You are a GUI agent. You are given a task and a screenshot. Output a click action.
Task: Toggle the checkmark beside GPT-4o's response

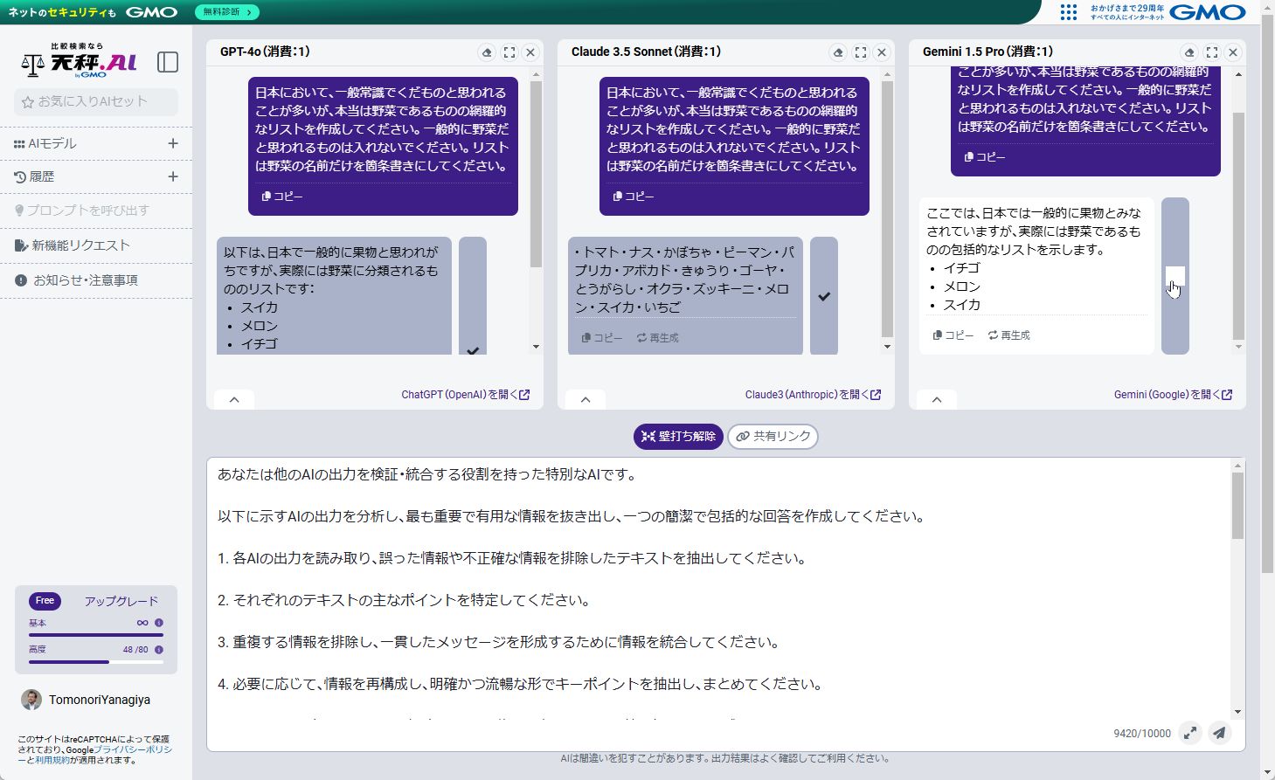point(473,350)
